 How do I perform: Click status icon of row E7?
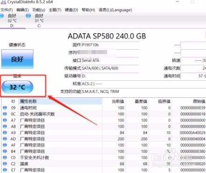coord(5,170)
